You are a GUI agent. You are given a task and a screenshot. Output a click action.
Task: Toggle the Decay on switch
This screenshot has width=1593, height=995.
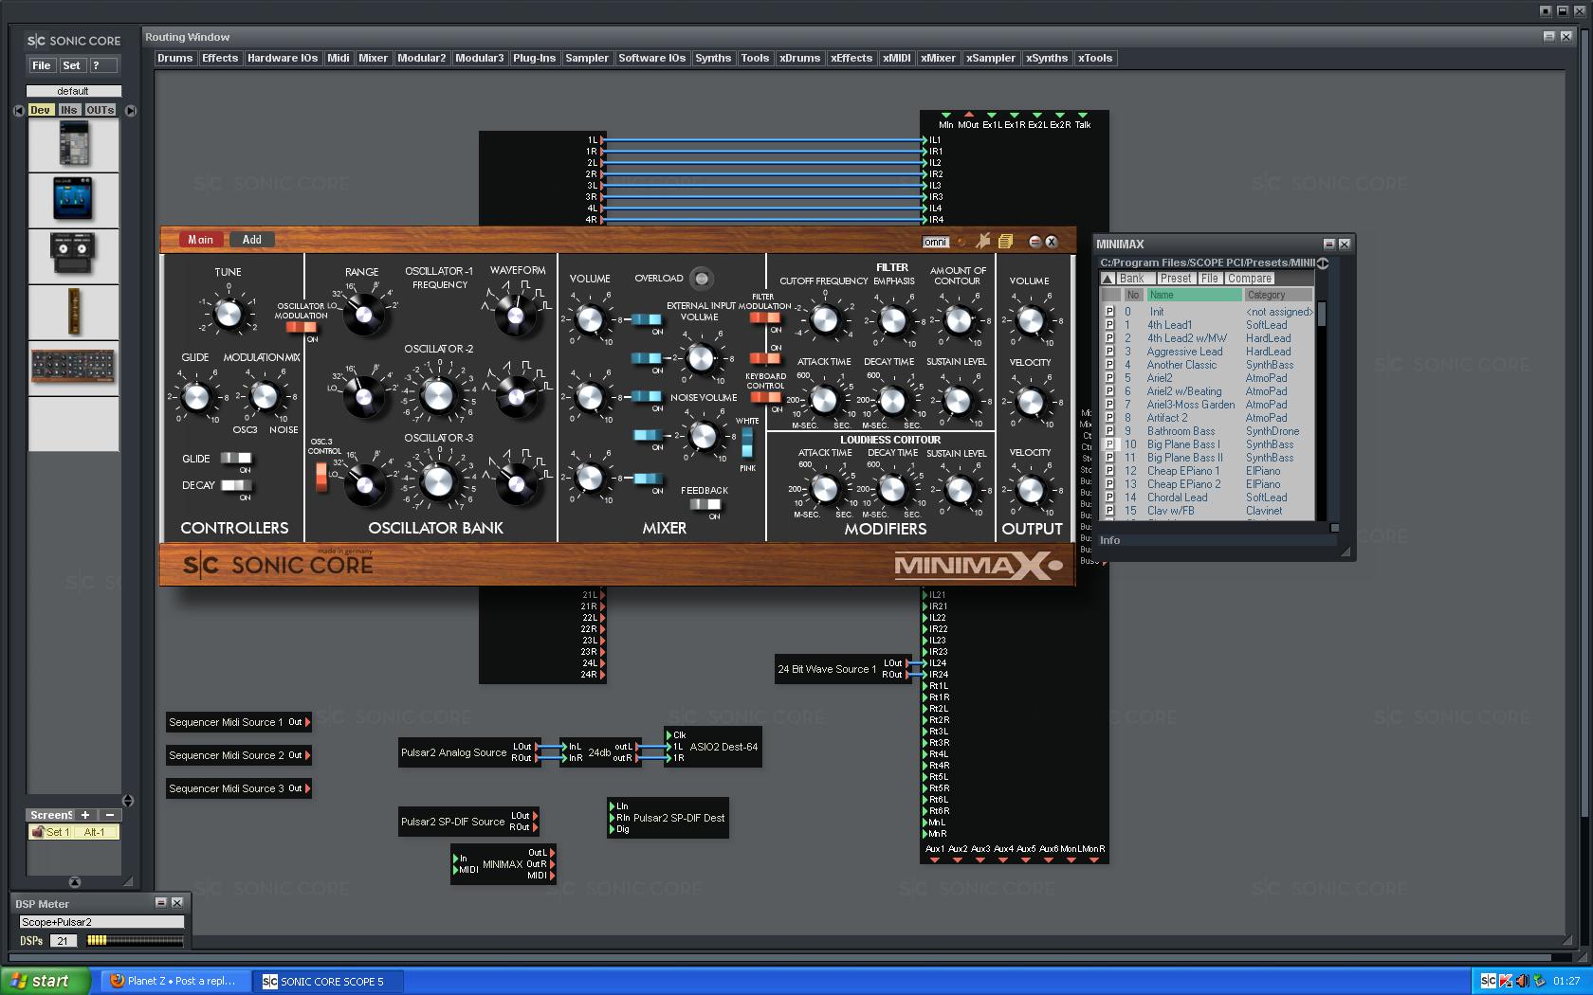point(236,485)
